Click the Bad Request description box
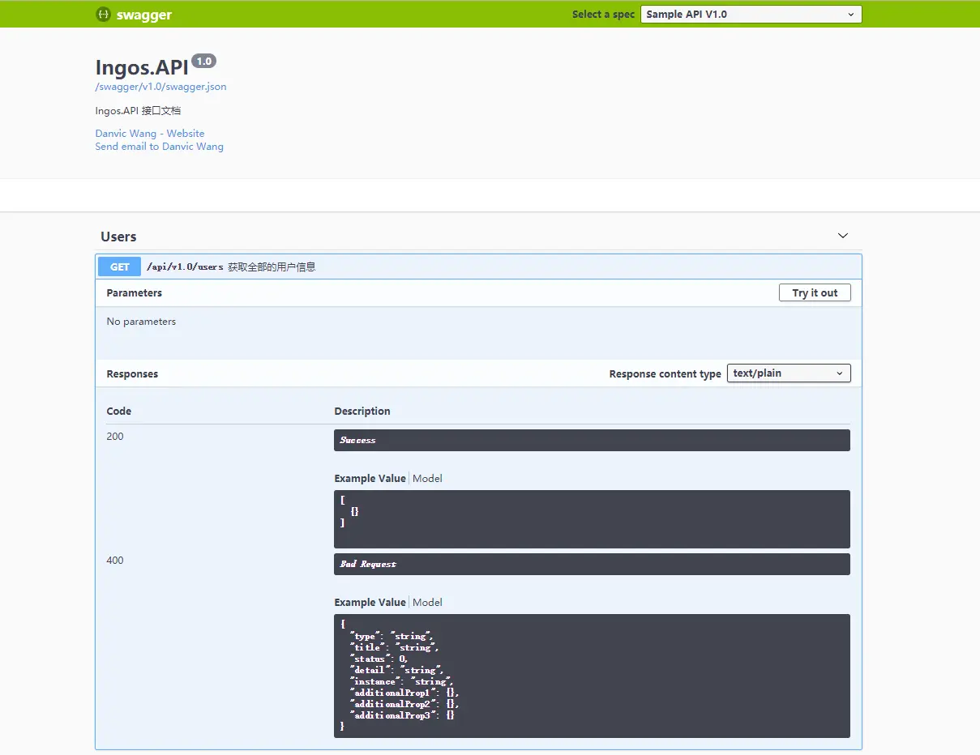This screenshot has height=755, width=980. click(592, 564)
